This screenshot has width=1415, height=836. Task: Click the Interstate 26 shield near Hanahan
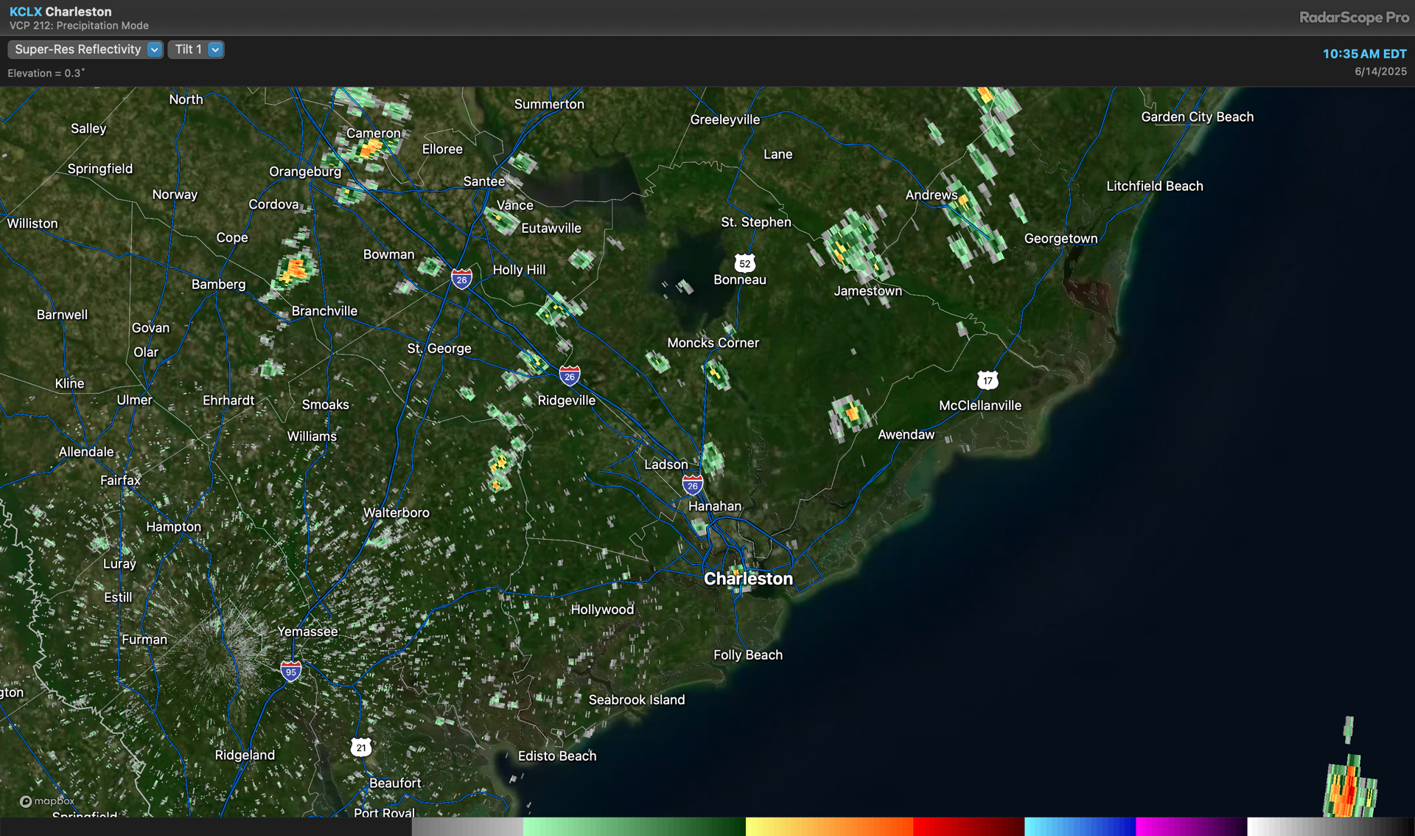[693, 485]
